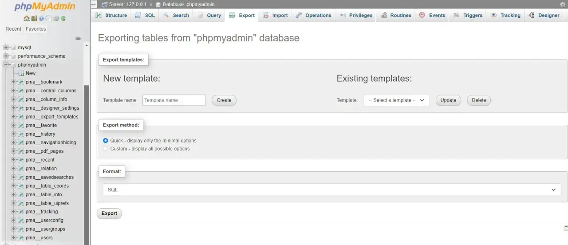
Task: Click Database phpmyadmin breadcrumb link
Action: pos(188,4)
